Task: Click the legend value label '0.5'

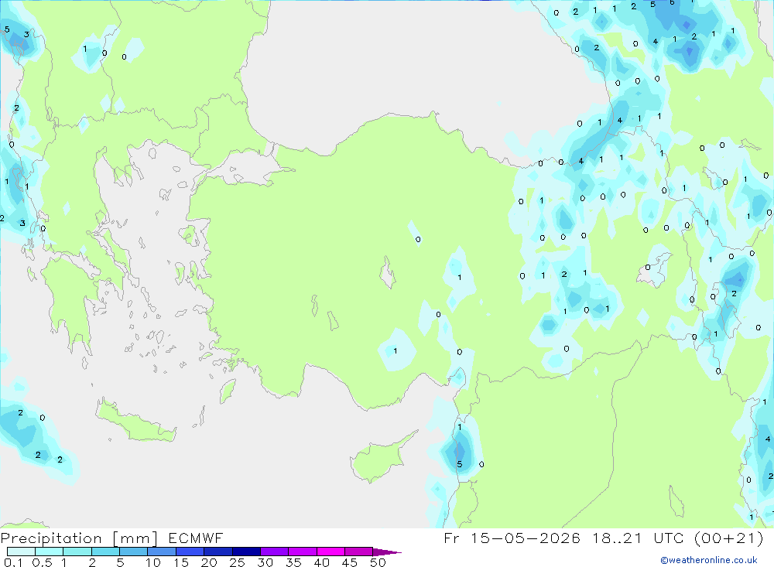Action: point(42,562)
